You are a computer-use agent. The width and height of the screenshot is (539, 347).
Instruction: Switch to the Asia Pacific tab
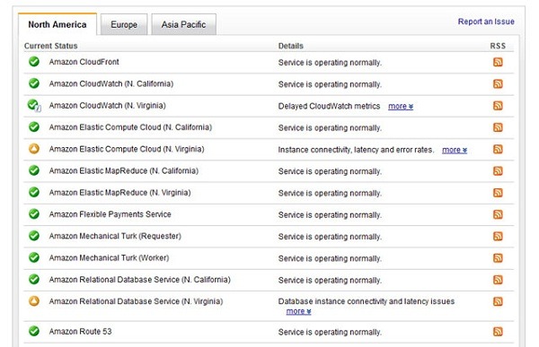point(184,25)
